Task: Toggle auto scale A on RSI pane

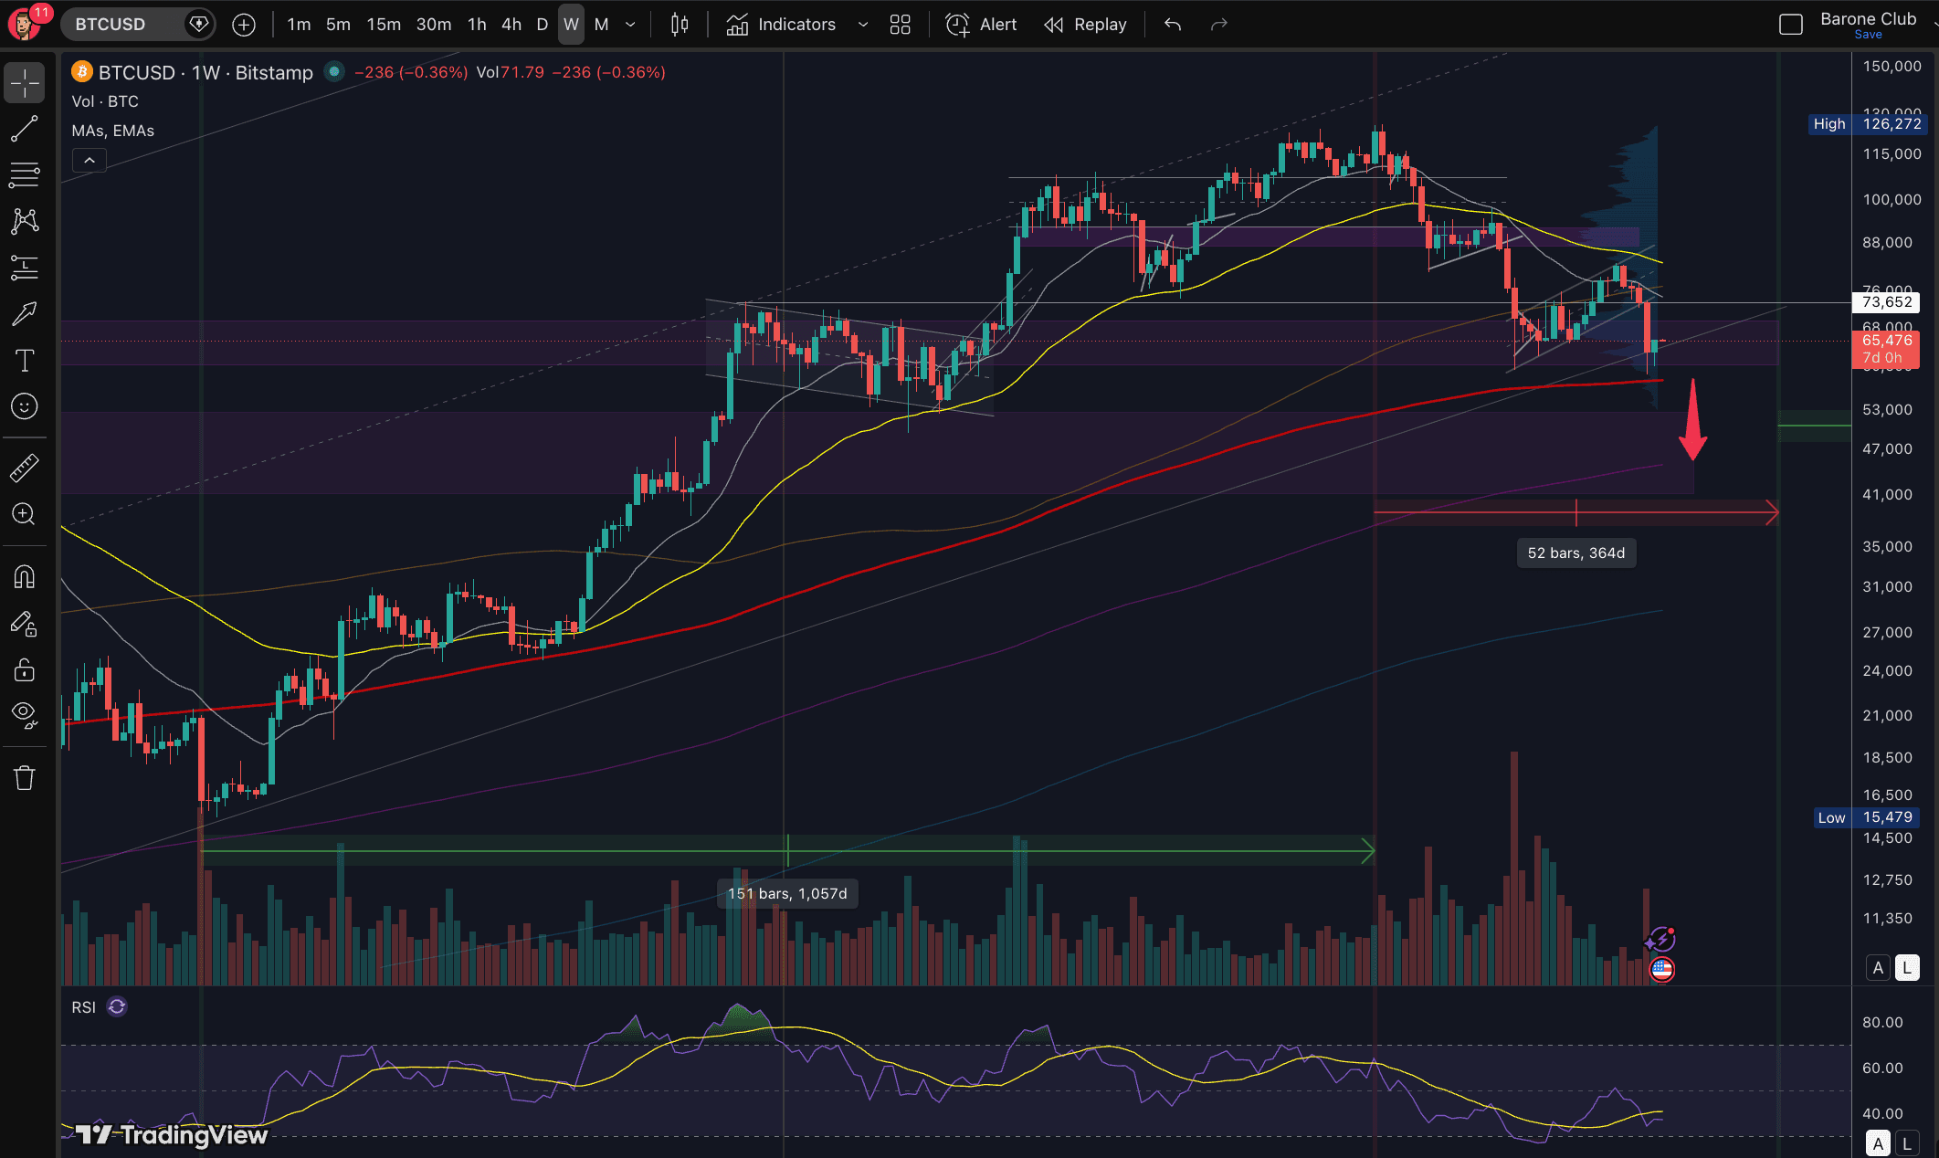Action: (x=1878, y=1143)
